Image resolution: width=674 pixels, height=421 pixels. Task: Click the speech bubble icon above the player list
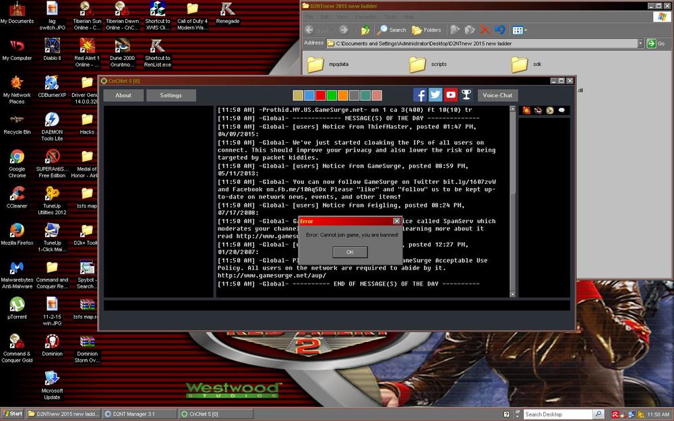point(561,110)
